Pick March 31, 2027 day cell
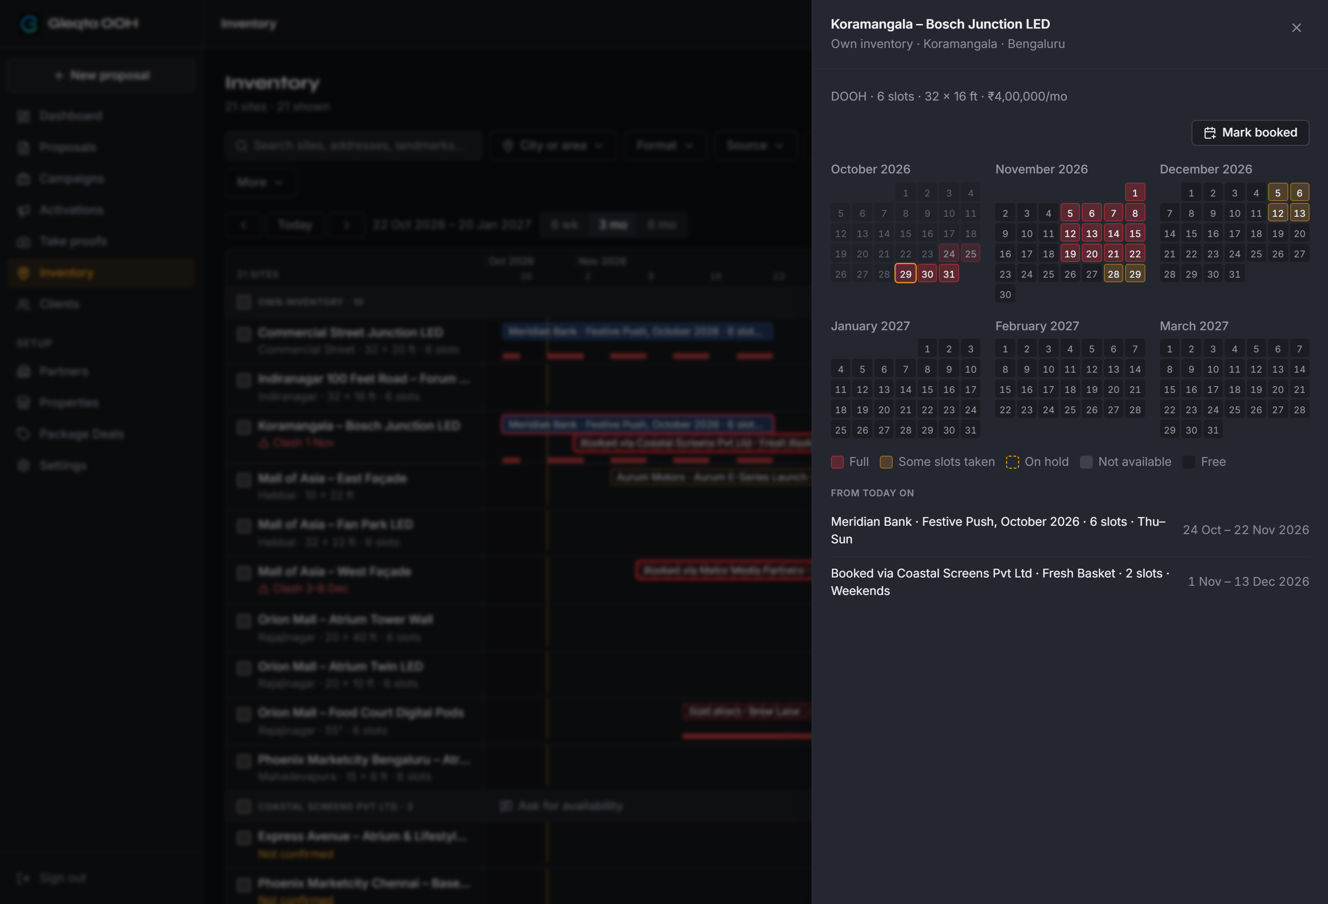 pos(1213,430)
